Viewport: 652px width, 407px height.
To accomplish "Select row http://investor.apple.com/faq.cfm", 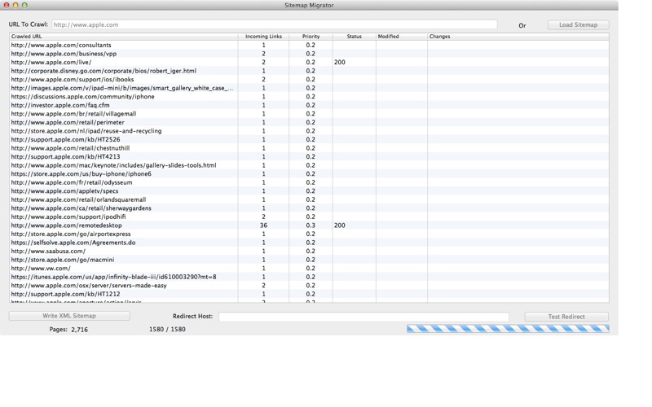I will coord(309,105).
